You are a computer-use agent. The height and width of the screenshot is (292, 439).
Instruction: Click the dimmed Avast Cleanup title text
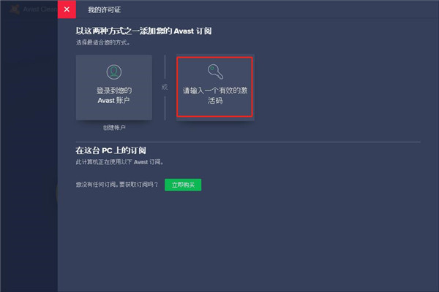pyautogui.click(x=40, y=9)
